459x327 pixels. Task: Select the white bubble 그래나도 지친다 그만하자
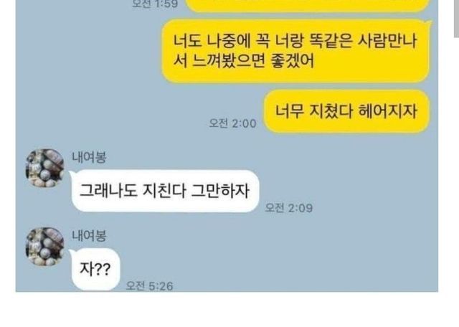[x=164, y=191]
